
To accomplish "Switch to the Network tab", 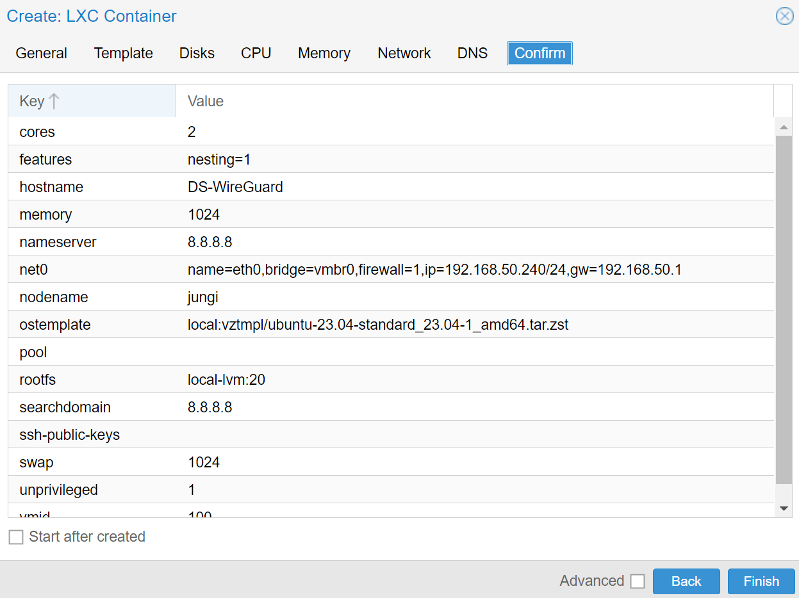I will (404, 53).
